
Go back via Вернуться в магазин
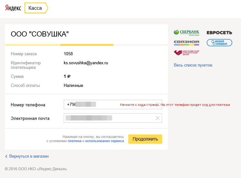point(29,156)
